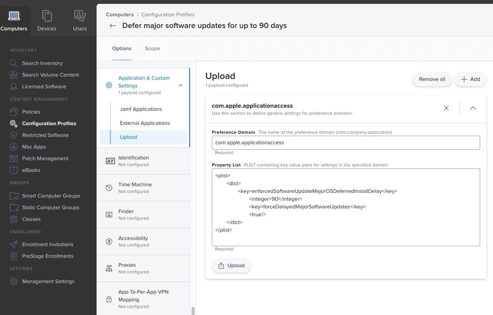Viewport: 493px width, 315px height.
Task: Open the Computers section icon
Action: [14, 16]
